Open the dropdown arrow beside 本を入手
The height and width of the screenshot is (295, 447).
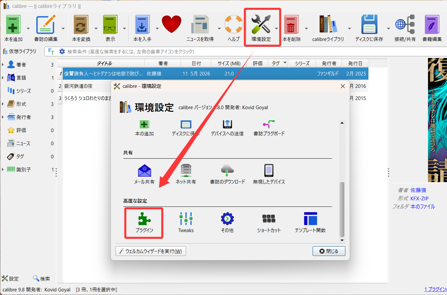[157, 29]
